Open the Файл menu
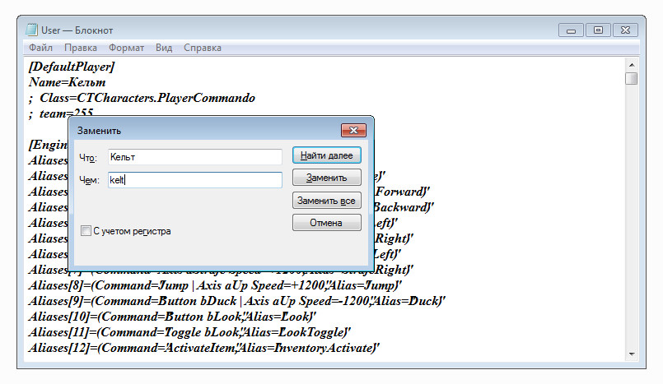The image size is (663, 384). click(x=40, y=48)
